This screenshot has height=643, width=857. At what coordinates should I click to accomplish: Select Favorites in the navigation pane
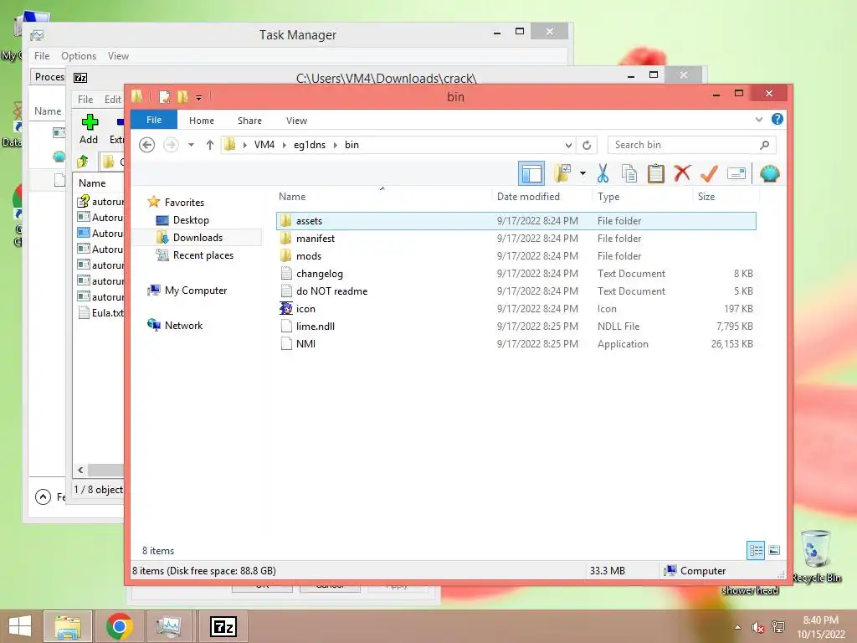click(x=184, y=203)
